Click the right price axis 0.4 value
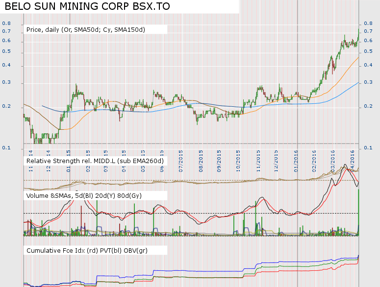 coord(368,65)
